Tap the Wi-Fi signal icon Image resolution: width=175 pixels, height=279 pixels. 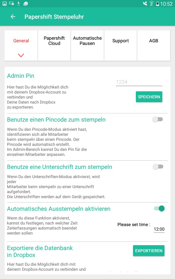pos(152,4)
